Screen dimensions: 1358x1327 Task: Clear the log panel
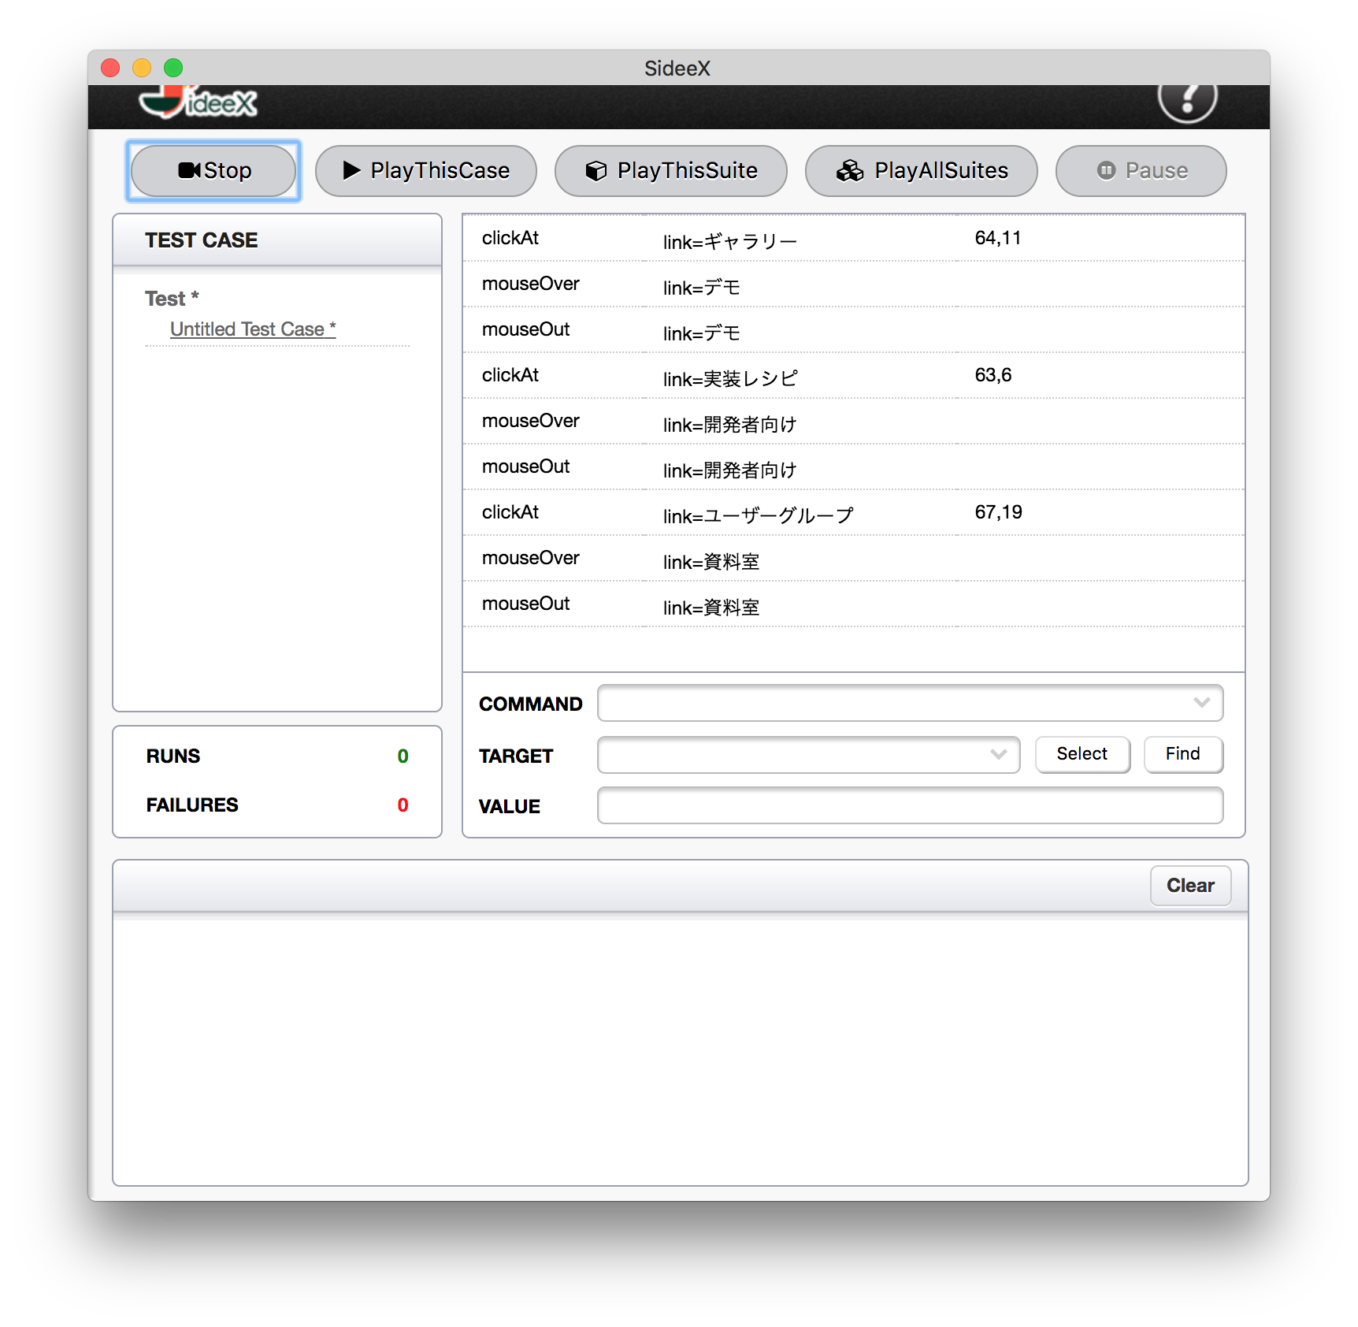[1189, 886]
